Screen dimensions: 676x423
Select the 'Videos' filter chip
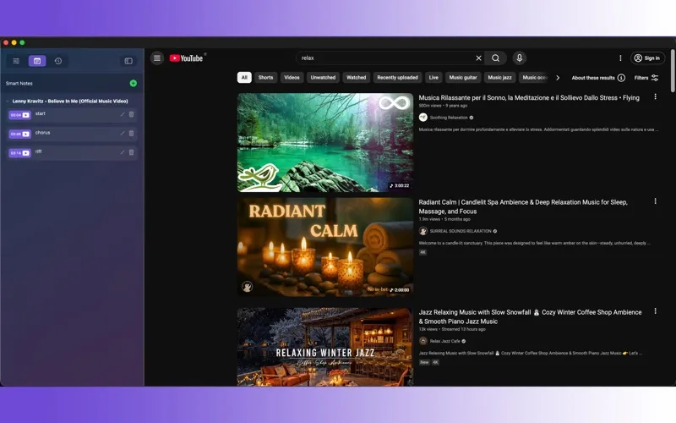point(292,77)
